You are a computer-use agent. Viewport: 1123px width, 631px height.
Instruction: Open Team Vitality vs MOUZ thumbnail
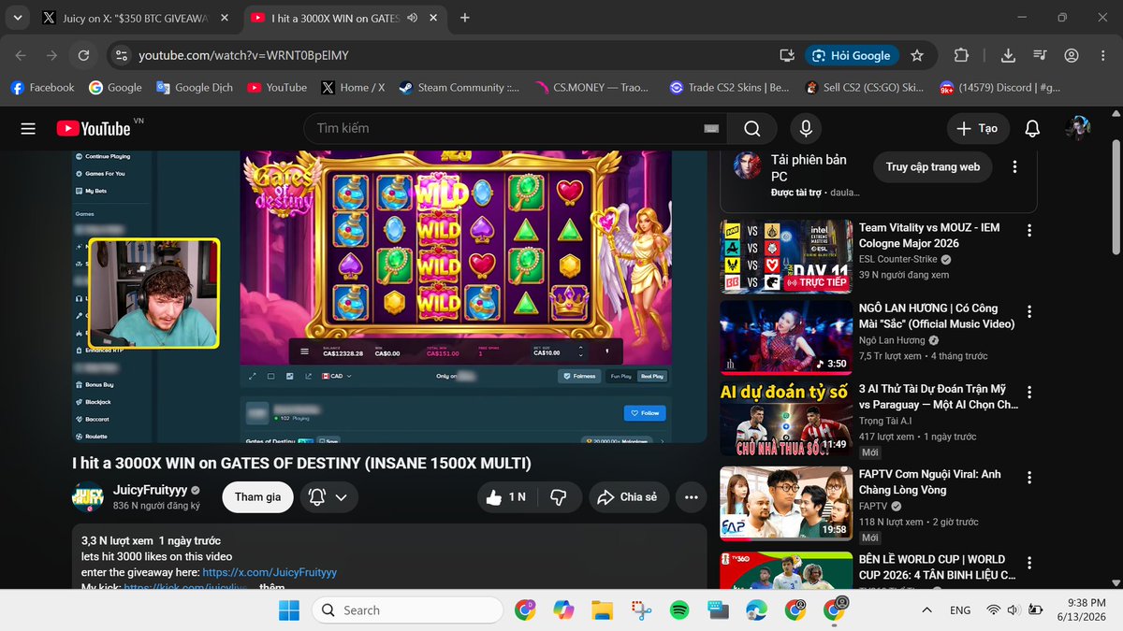coord(786,256)
